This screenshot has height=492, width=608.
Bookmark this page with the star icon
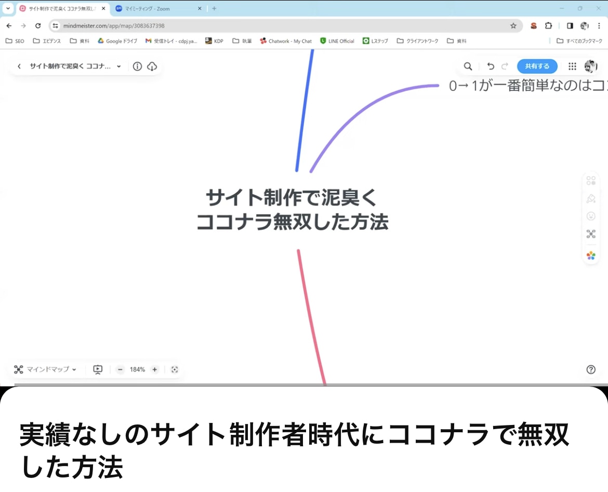pos(513,25)
